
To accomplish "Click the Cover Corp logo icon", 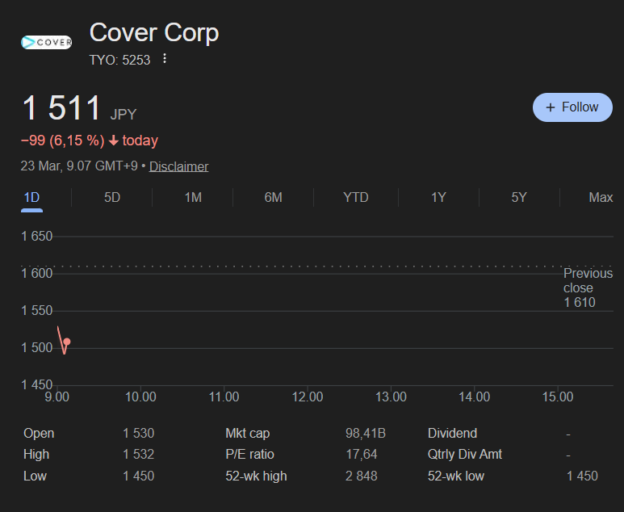I will pyautogui.click(x=47, y=42).
